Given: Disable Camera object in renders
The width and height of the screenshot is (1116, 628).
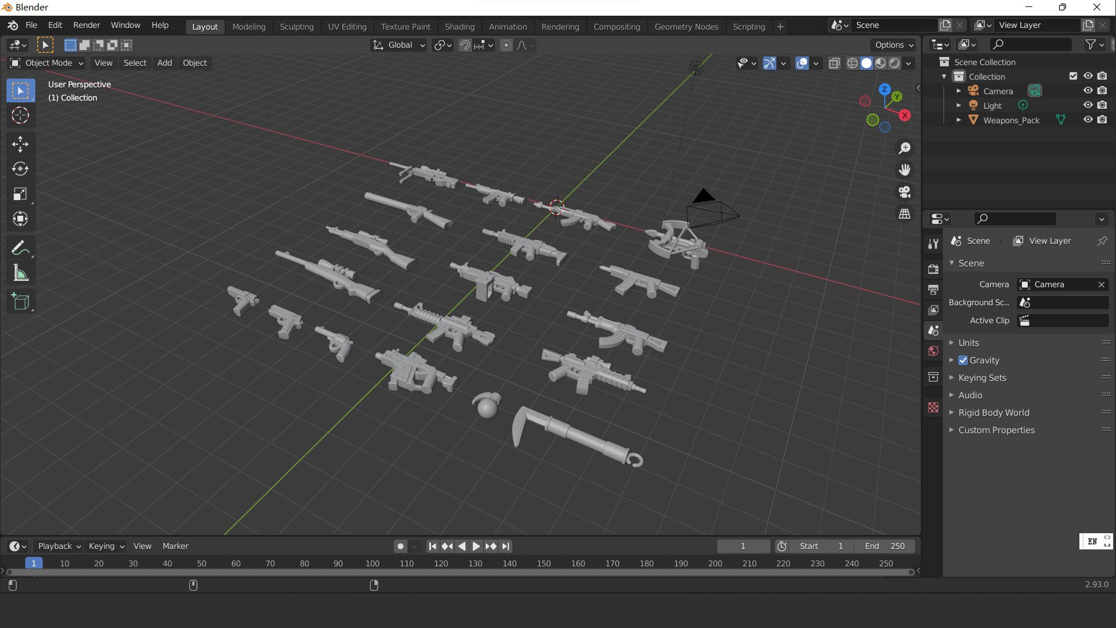Looking at the screenshot, I should pos(1102,91).
